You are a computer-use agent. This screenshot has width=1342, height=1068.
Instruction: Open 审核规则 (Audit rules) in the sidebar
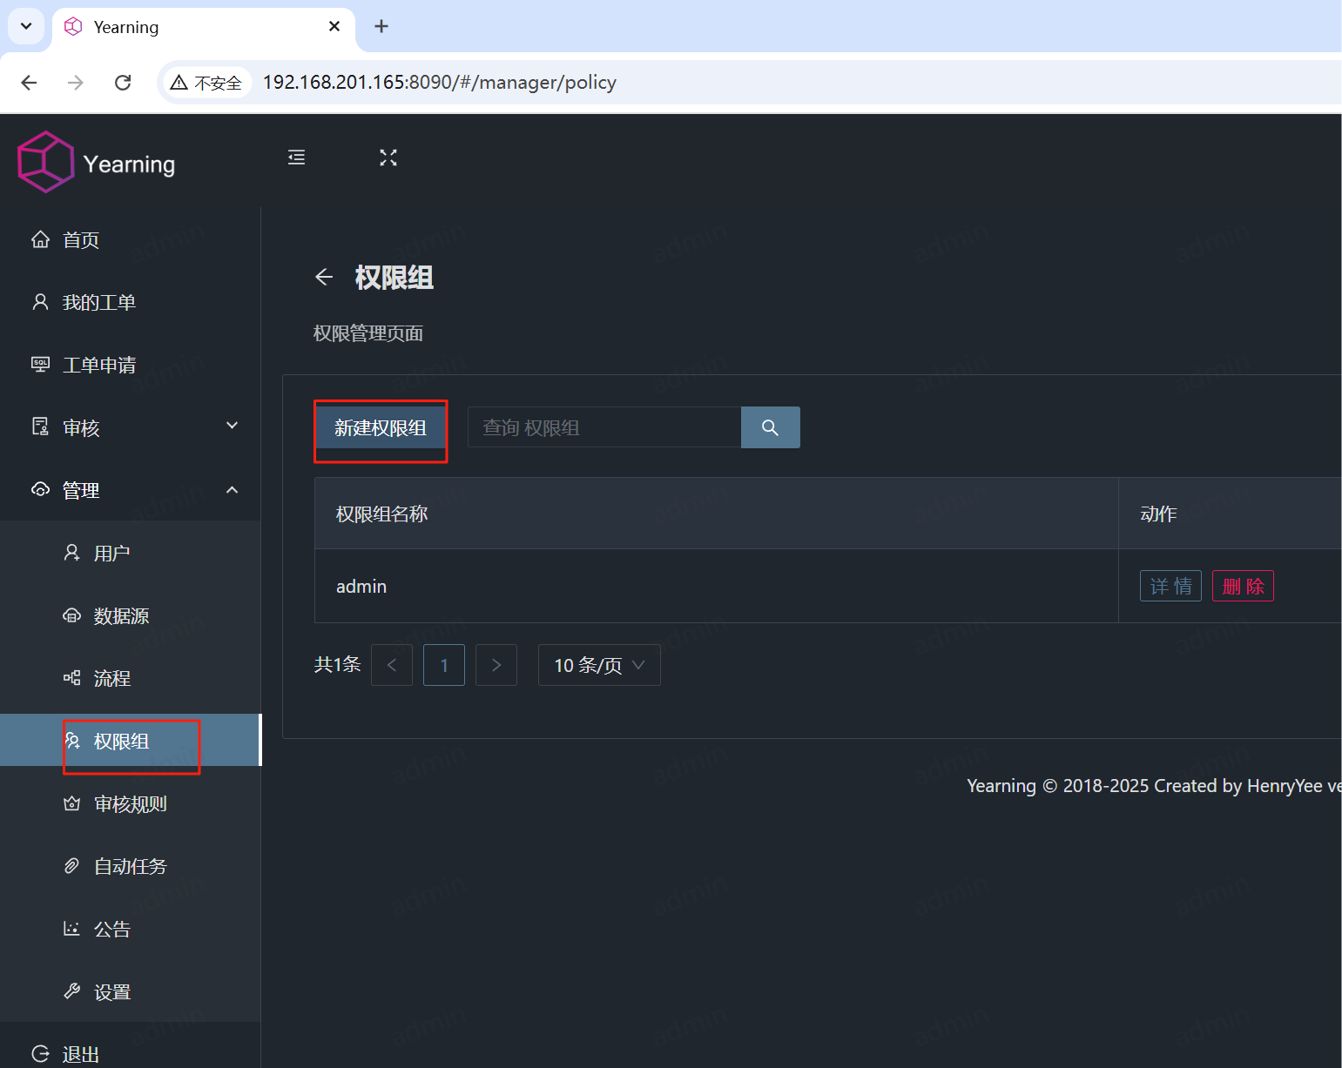click(131, 803)
